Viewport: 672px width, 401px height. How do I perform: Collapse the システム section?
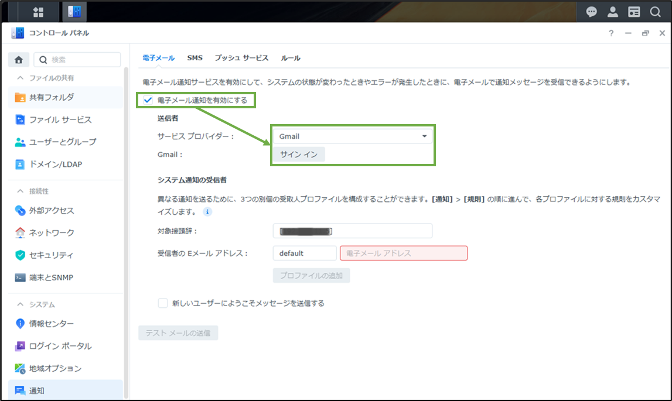[20, 304]
